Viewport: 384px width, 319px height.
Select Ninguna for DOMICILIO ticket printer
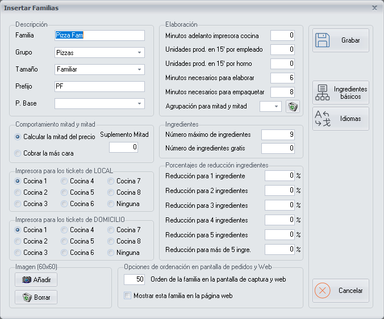pyautogui.click(x=112, y=253)
